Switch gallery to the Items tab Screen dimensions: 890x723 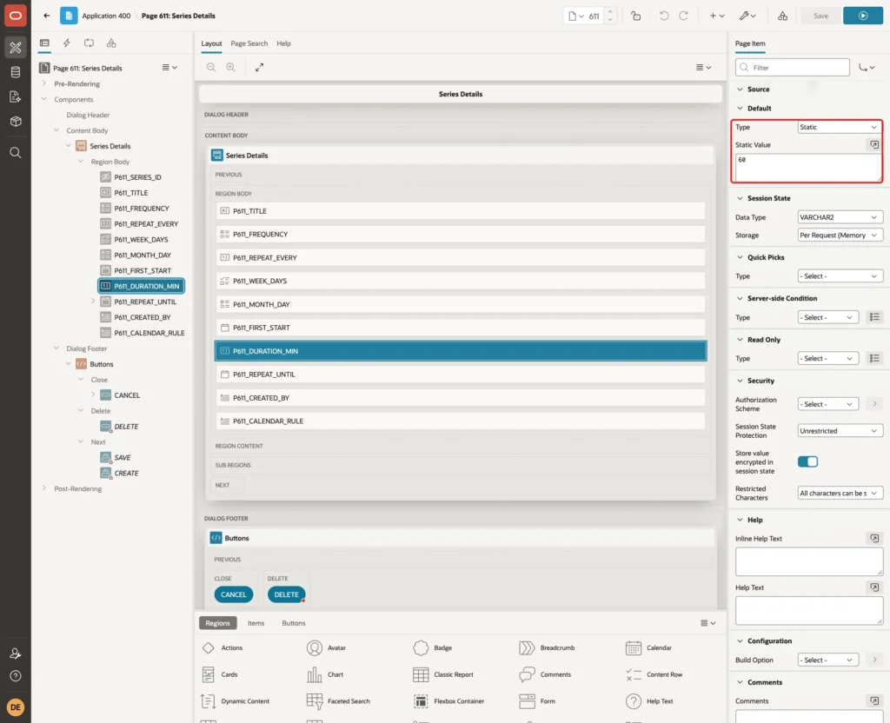tap(256, 623)
